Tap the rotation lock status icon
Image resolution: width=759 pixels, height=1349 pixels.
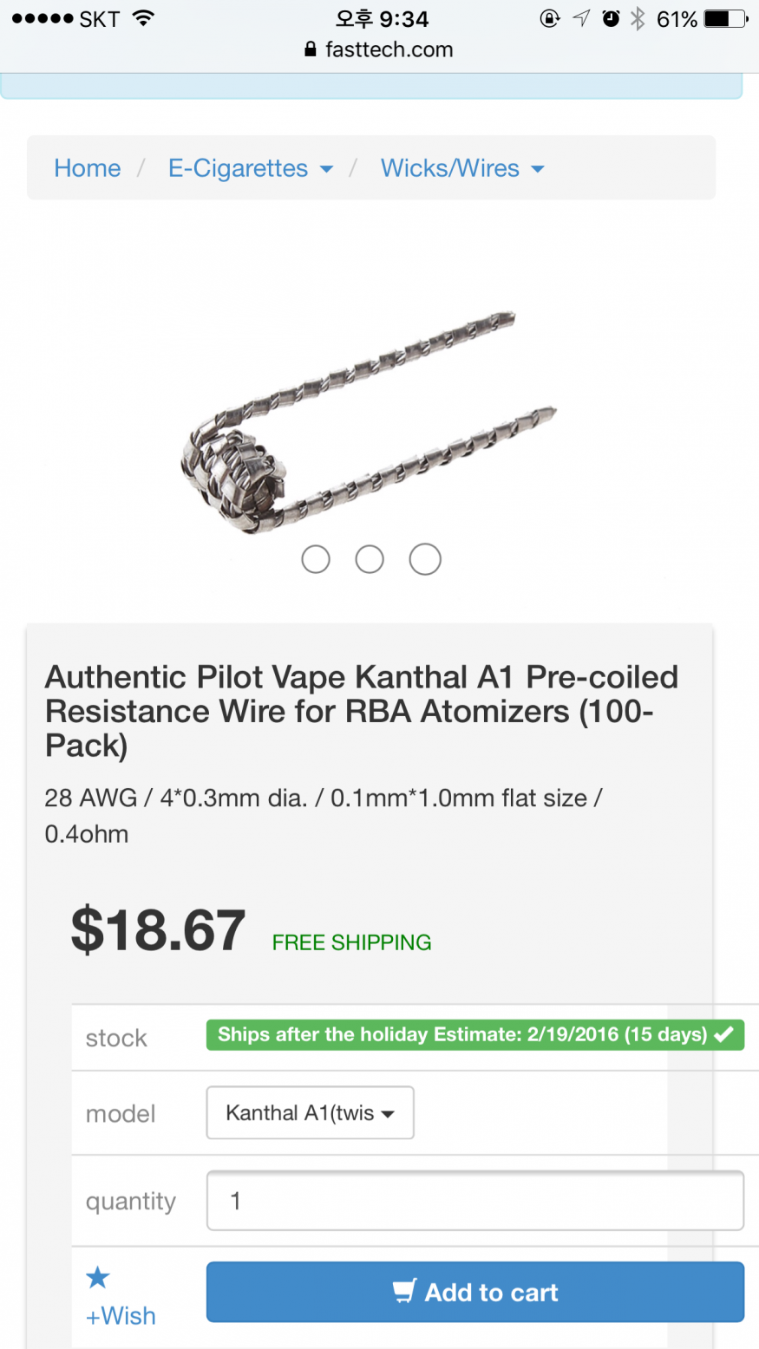point(550,18)
